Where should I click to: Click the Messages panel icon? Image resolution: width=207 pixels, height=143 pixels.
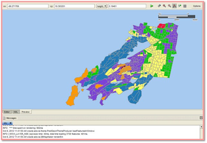click(4, 118)
